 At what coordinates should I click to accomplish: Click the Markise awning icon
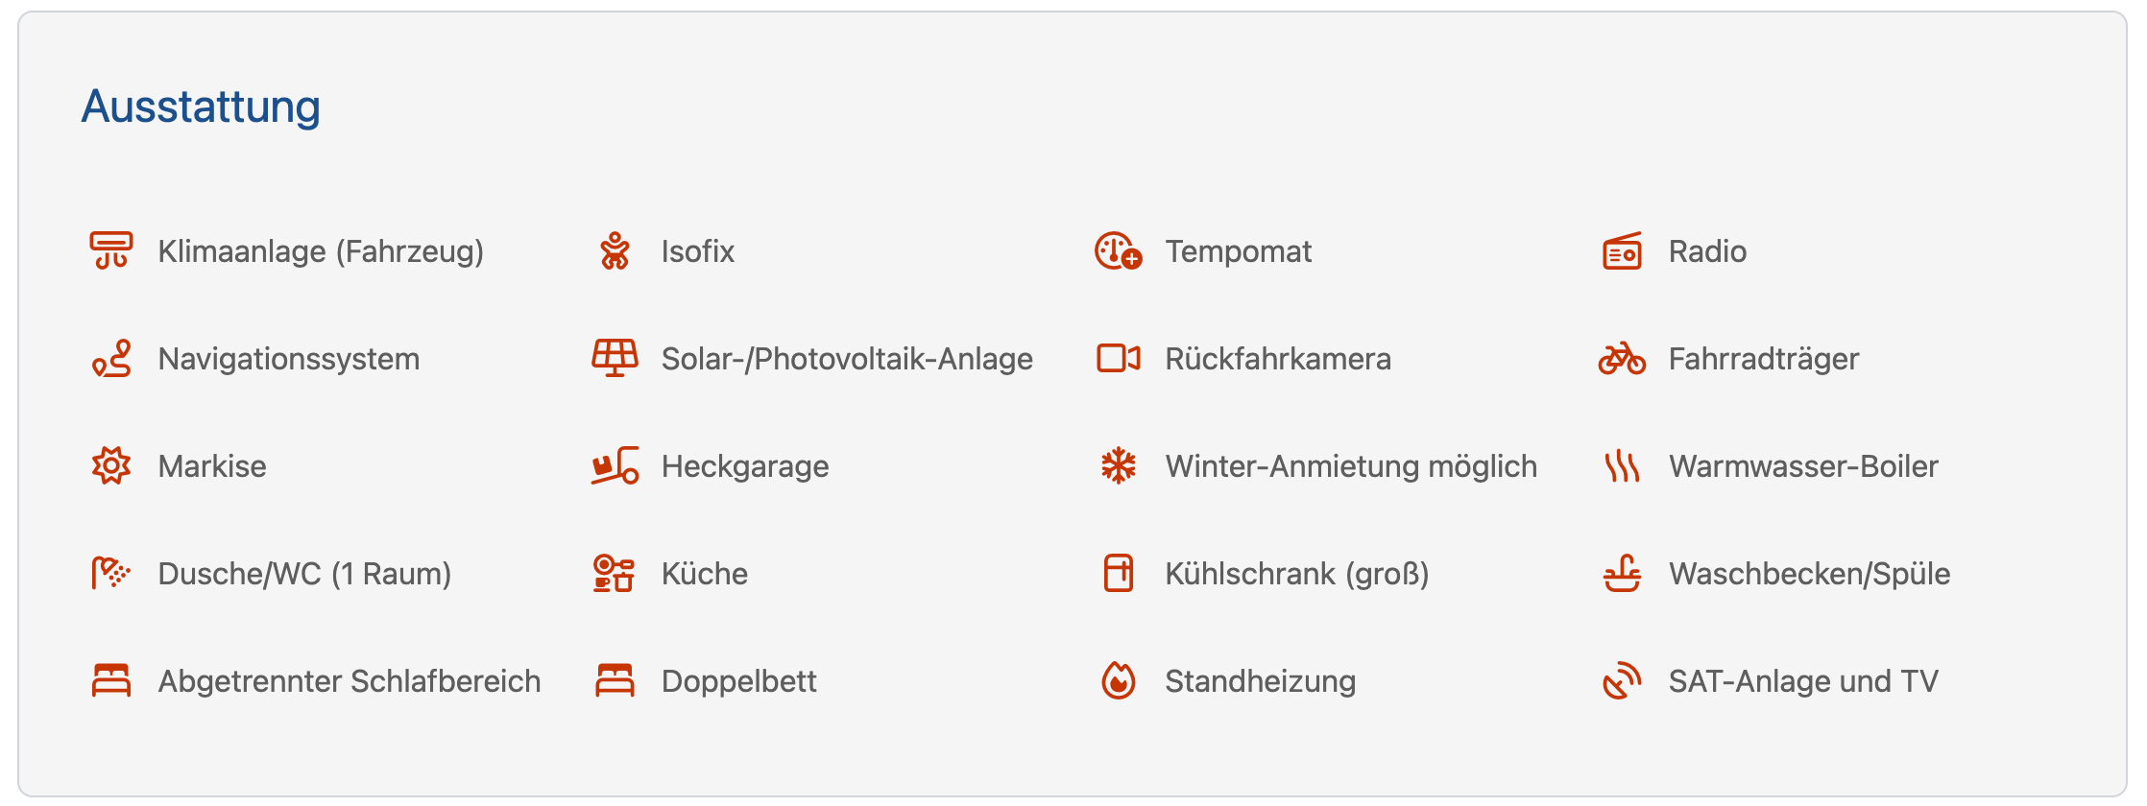(111, 466)
